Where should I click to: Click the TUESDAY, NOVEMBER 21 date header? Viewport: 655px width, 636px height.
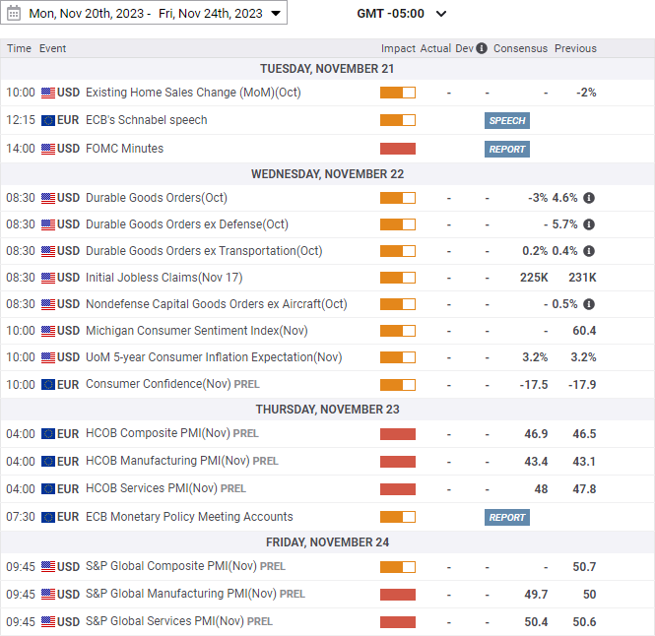(327, 69)
